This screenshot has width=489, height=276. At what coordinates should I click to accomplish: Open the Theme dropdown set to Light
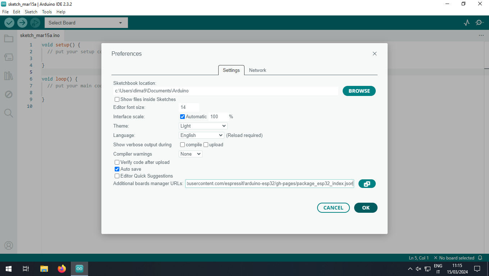tap(203, 126)
